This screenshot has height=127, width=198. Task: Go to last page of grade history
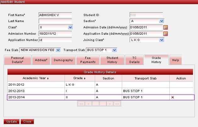[x=117, y=103]
